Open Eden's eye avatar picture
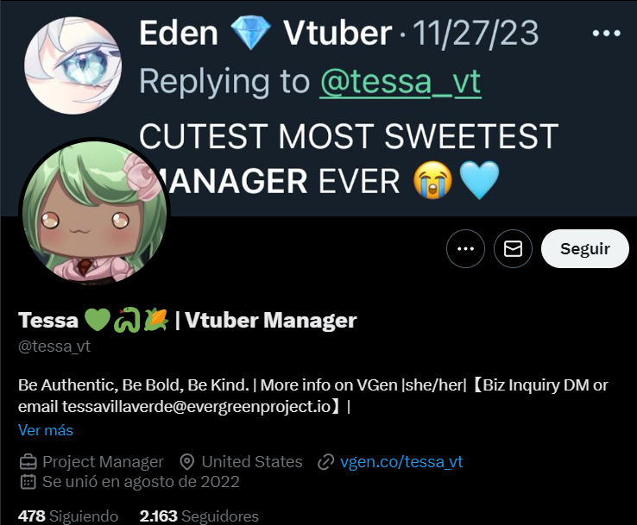Viewport: 637px width, 525px height. pos(73,66)
